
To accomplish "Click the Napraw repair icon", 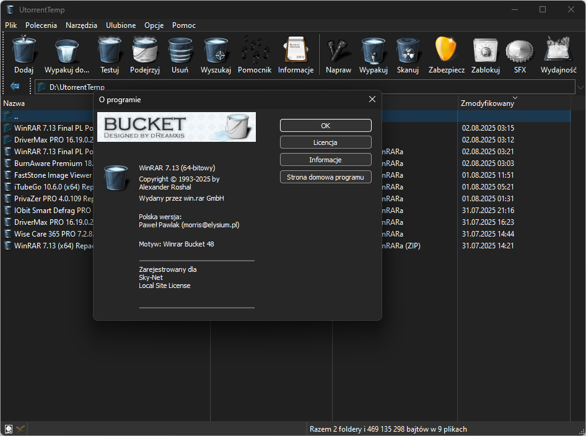I will click(x=338, y=50).
